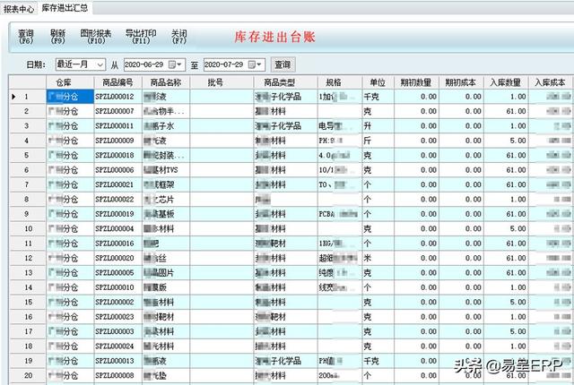
Task: Open the end date 2020-07-29 calendar picker
Action: [259, 64]
